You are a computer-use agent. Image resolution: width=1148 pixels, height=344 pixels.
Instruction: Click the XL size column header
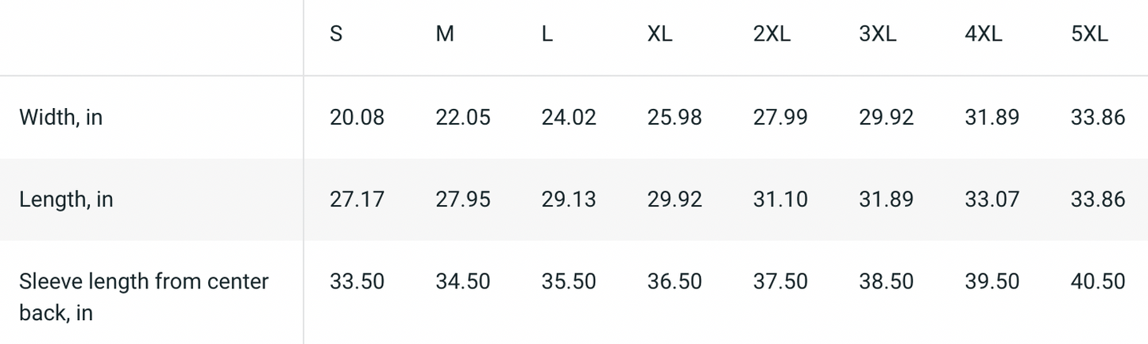659,35
